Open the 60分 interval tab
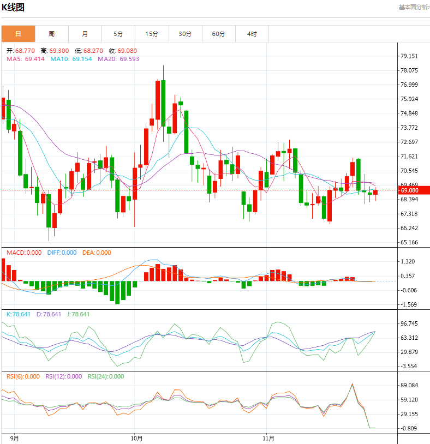The width and height of the screenshot is (430, 444). 219,34
